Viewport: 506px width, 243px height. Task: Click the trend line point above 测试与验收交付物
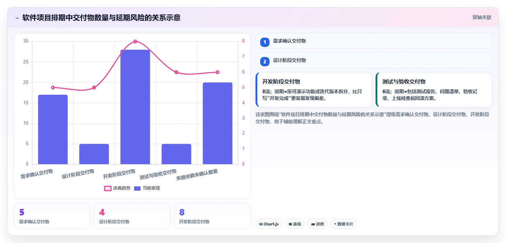(176, 72)
